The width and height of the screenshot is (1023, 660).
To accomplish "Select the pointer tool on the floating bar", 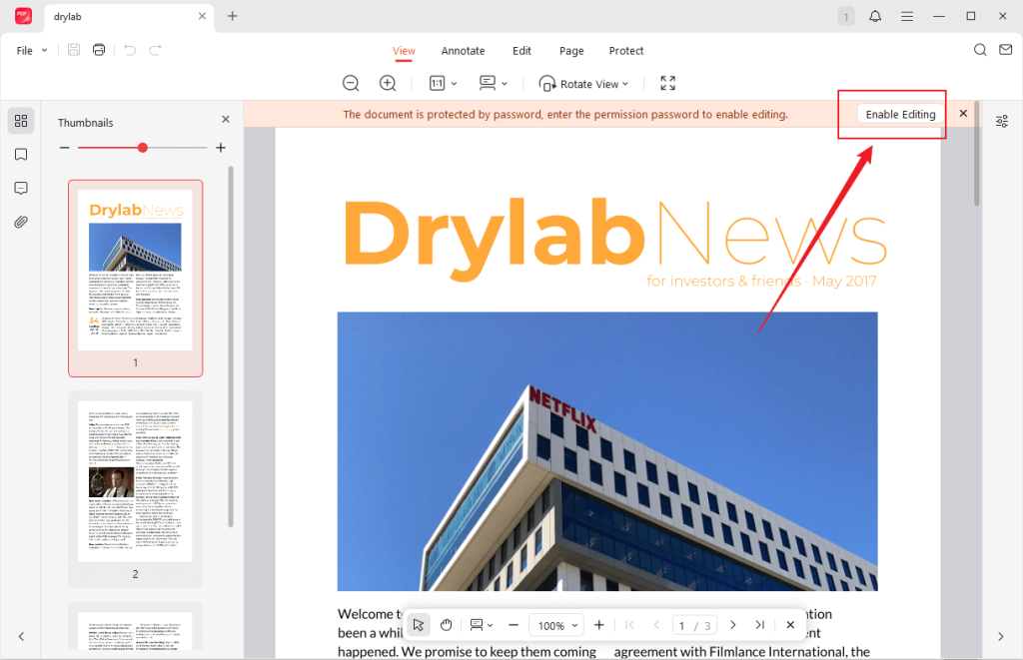I will tap(419, 624).
